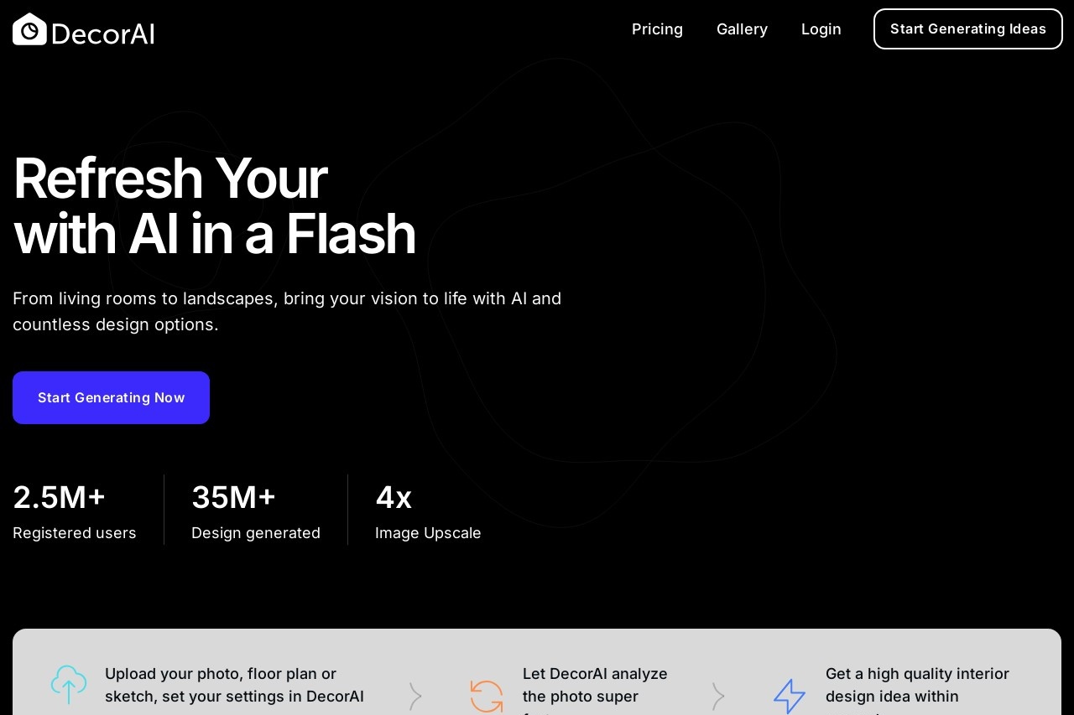Click the 35M+ Design generated stat

click(256, 510)
